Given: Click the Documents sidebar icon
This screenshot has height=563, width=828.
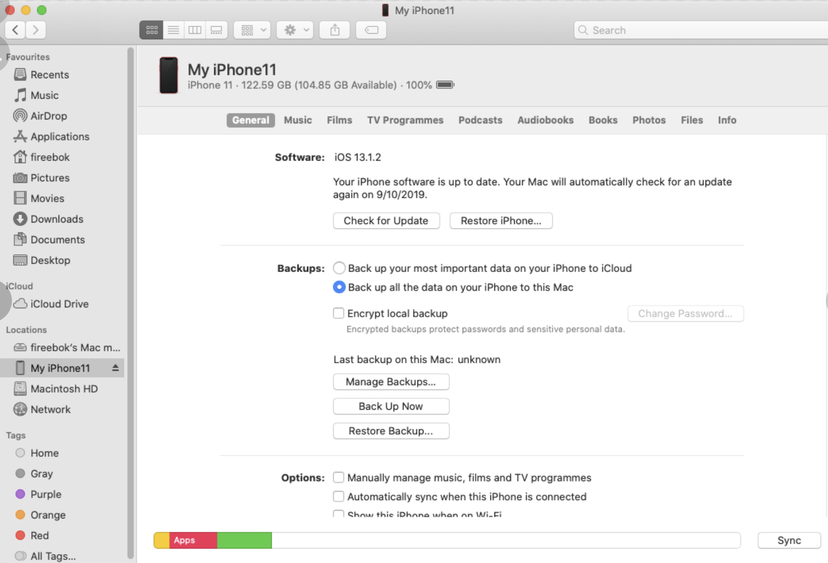Looking at the screenshot, I should pyautogui.click(x=20, y=239).
